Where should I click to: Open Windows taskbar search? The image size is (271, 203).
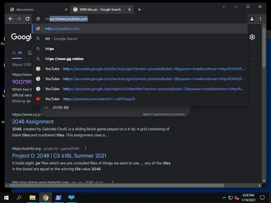[x=19, y=198]
